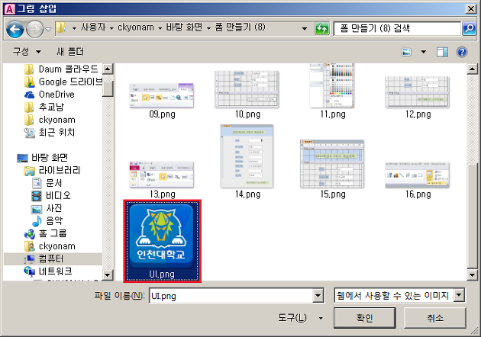The height and width of the screenshot is (337, 481).
Task: Click 폼 만들기 (8) in the address path
Action: pos(240,27)
